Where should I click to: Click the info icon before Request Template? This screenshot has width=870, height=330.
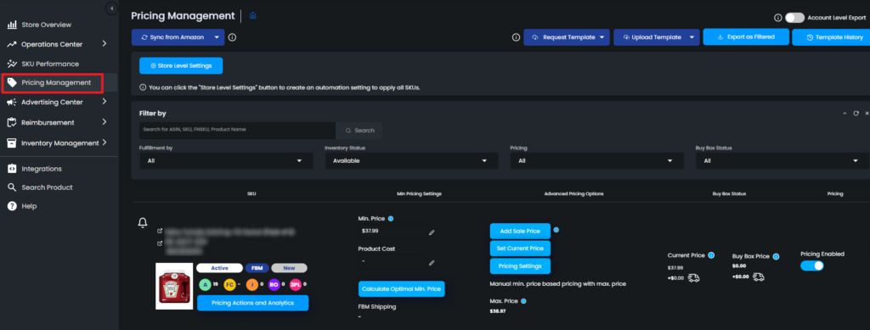pyautogui.click(x=516, y=37)
